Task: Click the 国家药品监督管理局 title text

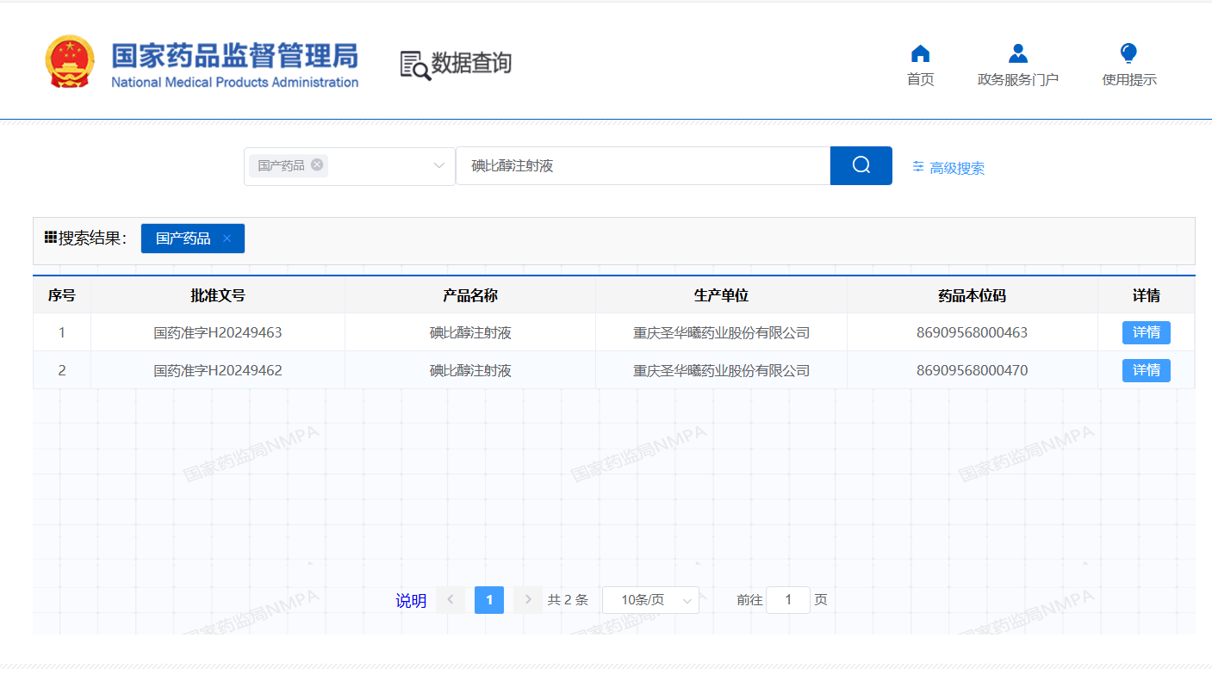Action: 234,56
